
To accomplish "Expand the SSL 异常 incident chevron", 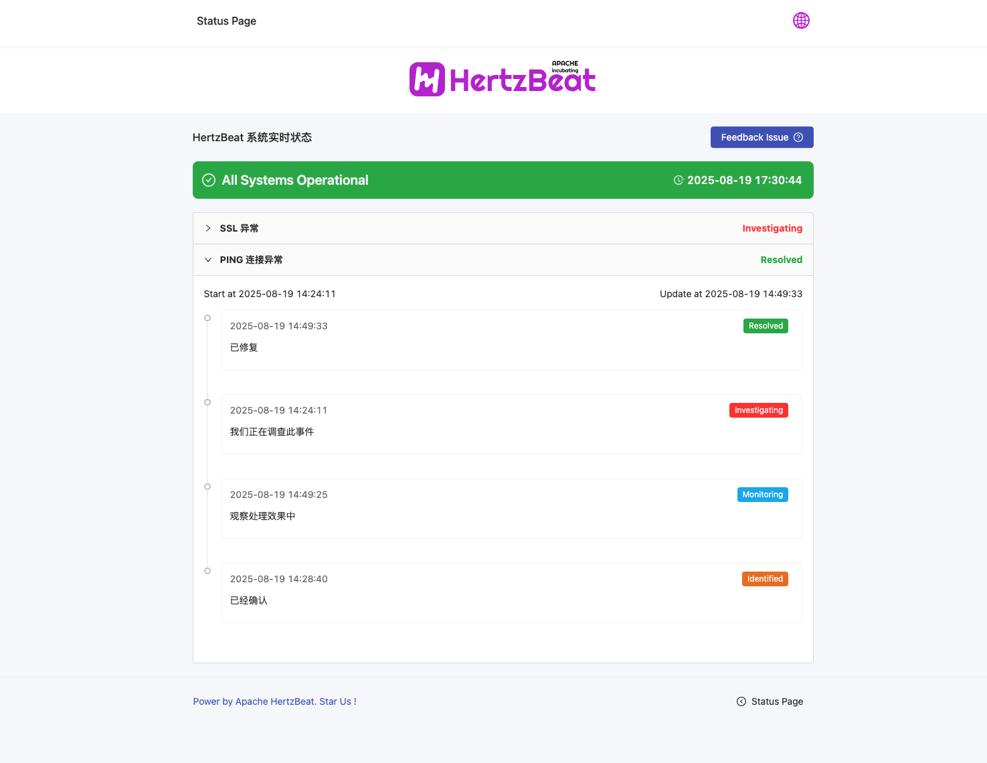I will (x=208, y=228).
